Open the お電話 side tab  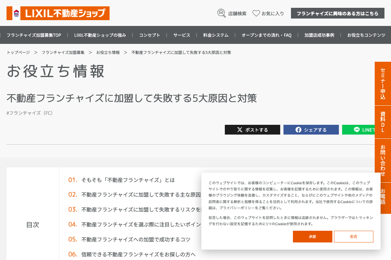383,198
